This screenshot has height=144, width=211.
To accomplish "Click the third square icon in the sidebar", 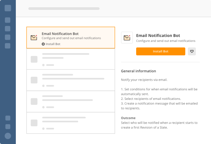I will (8, 29).
